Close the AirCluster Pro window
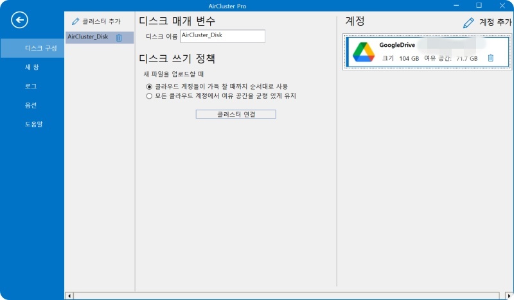This screenshot has width=514, height=300. click(502, 6)
